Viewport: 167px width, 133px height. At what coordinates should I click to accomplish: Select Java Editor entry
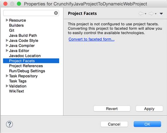pos(19,51)
